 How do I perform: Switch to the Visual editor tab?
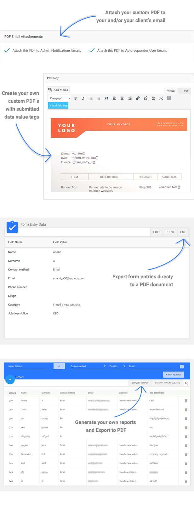(171, 91)
